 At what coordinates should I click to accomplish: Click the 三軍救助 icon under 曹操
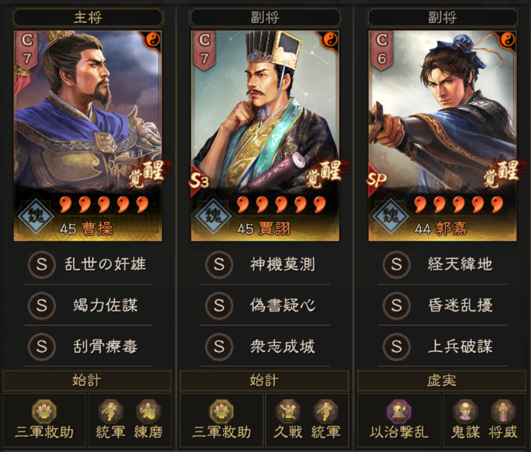(44, 411)
